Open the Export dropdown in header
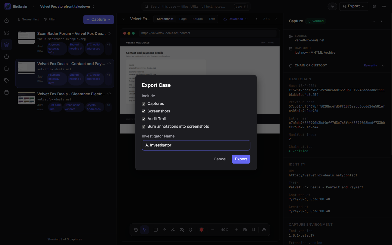 tap(354, 6)
